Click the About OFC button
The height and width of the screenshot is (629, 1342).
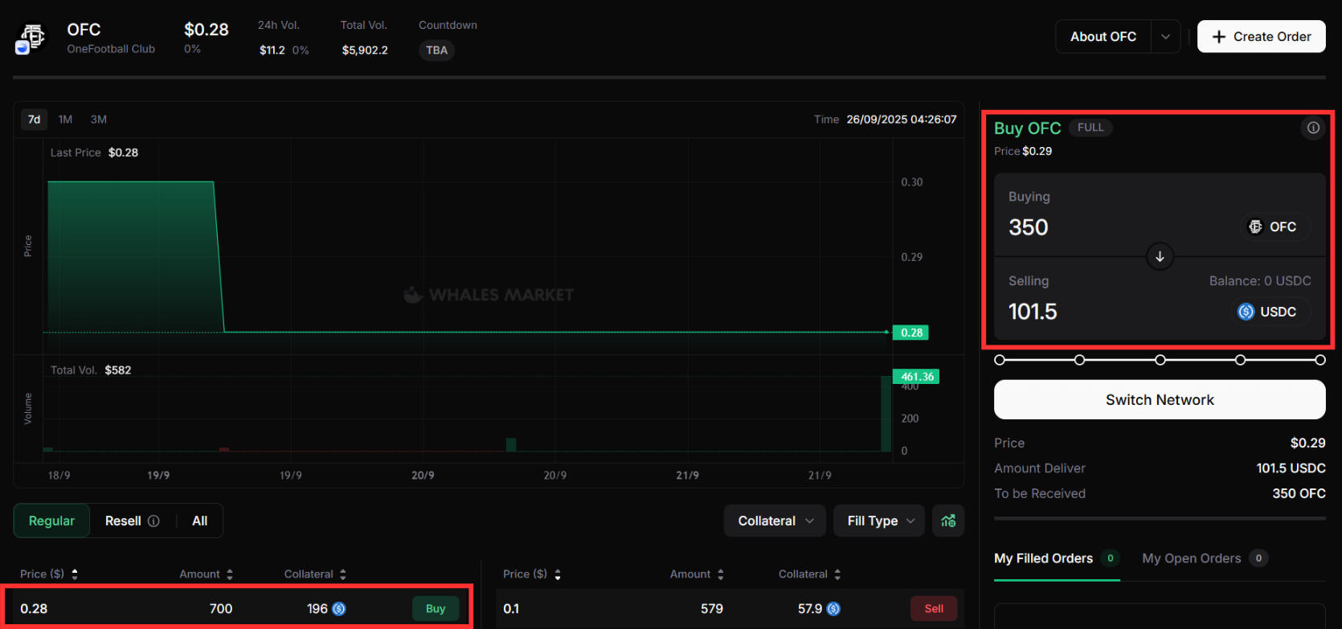click(x=1103, y=37)
